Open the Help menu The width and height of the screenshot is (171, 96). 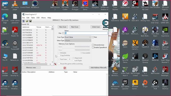coord(49,18)
